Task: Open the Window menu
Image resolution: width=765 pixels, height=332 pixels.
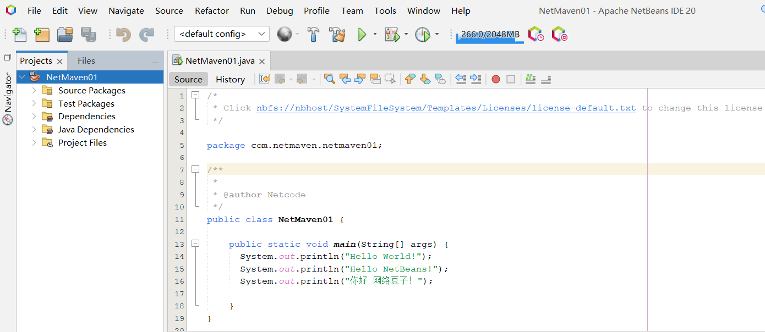Action: pos(424,10)
